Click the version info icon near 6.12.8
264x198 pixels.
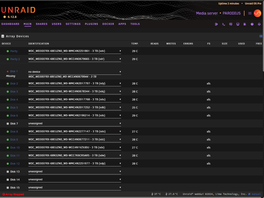(4, 17)
